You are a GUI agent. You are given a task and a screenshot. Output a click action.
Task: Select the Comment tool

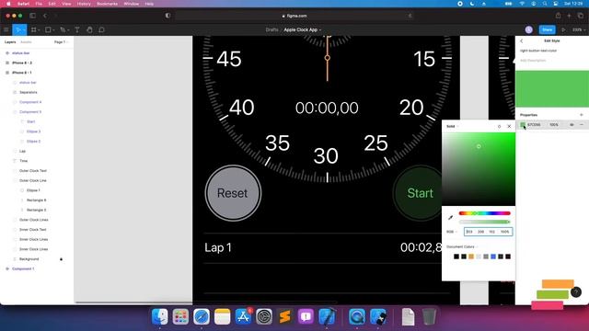point(101,29)
